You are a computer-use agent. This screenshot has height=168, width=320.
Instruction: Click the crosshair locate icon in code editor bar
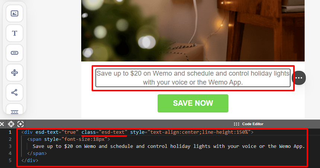coord(11,124)
